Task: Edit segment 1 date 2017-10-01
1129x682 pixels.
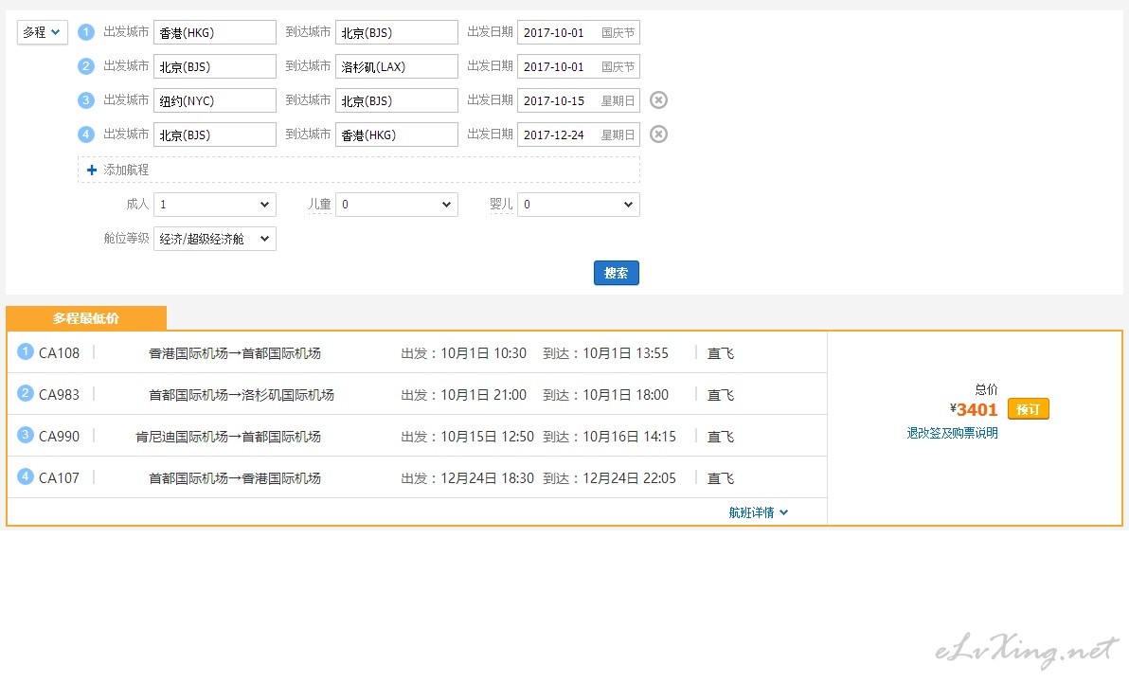Action: 578,32
